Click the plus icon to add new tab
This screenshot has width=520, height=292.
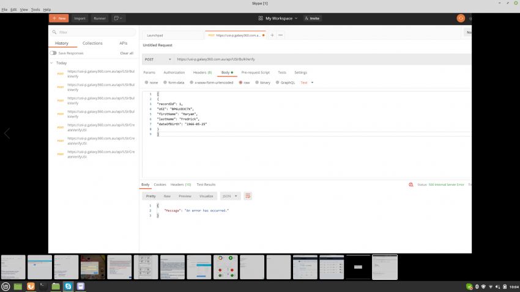[272, 35]
